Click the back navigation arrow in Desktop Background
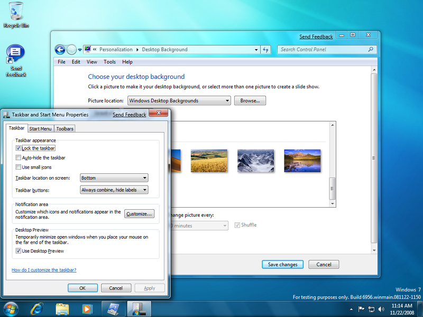The height and width of the screenshot is (317, 423). (60, 49)
